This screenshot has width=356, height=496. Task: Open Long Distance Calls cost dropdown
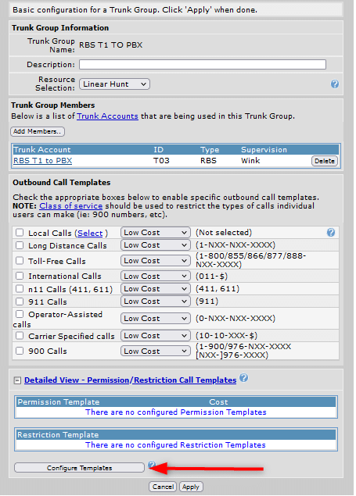155,245
